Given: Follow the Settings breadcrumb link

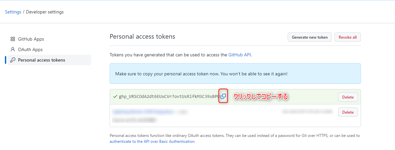Looking at the screenshot, I should click(13, 12).
